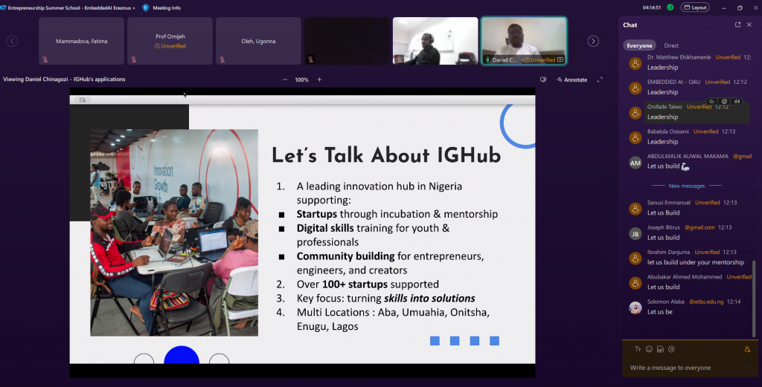Switch to the Direct chat tab

point(671,45)
